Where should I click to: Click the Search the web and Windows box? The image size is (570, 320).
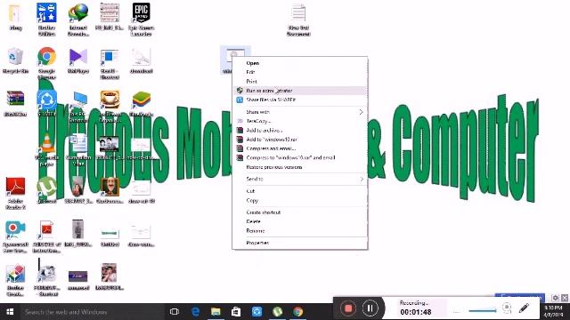click(92, 312)
